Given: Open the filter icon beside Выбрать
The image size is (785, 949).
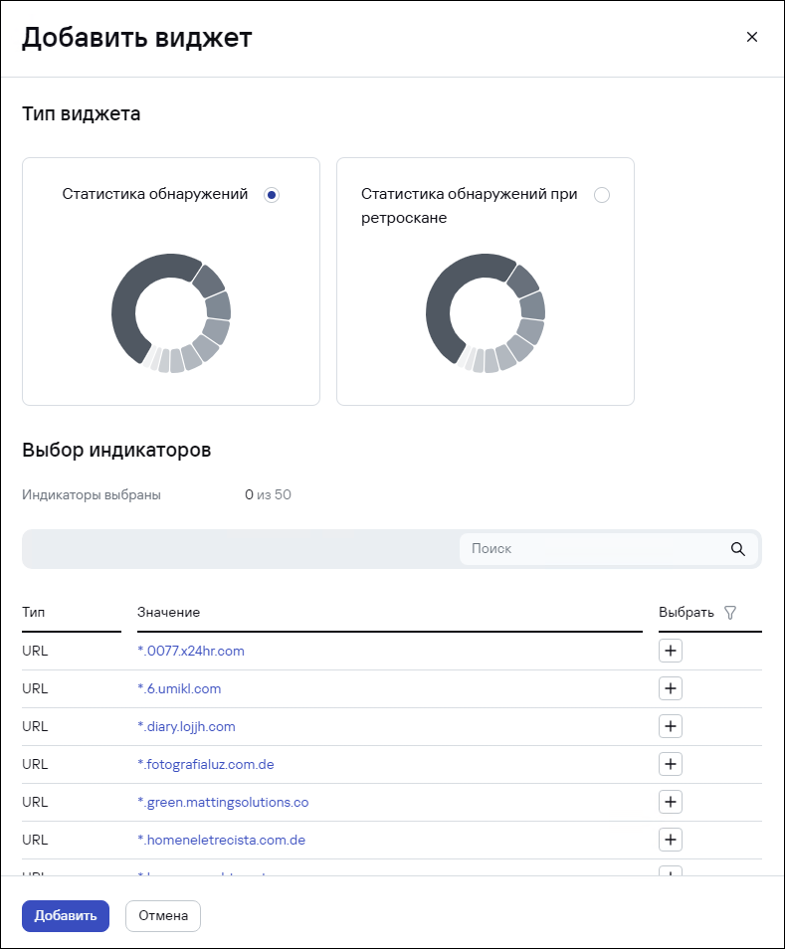Looking at the screenshot, I should [730, 613].
